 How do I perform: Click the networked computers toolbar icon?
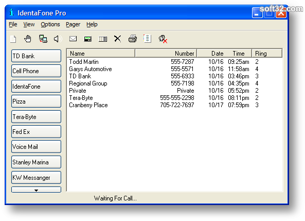click(43, 39)
